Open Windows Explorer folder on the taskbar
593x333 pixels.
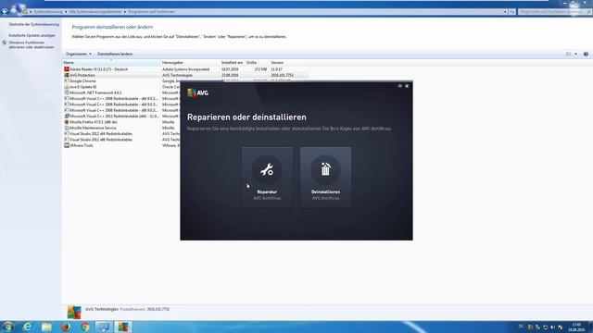tap(46, 327)
